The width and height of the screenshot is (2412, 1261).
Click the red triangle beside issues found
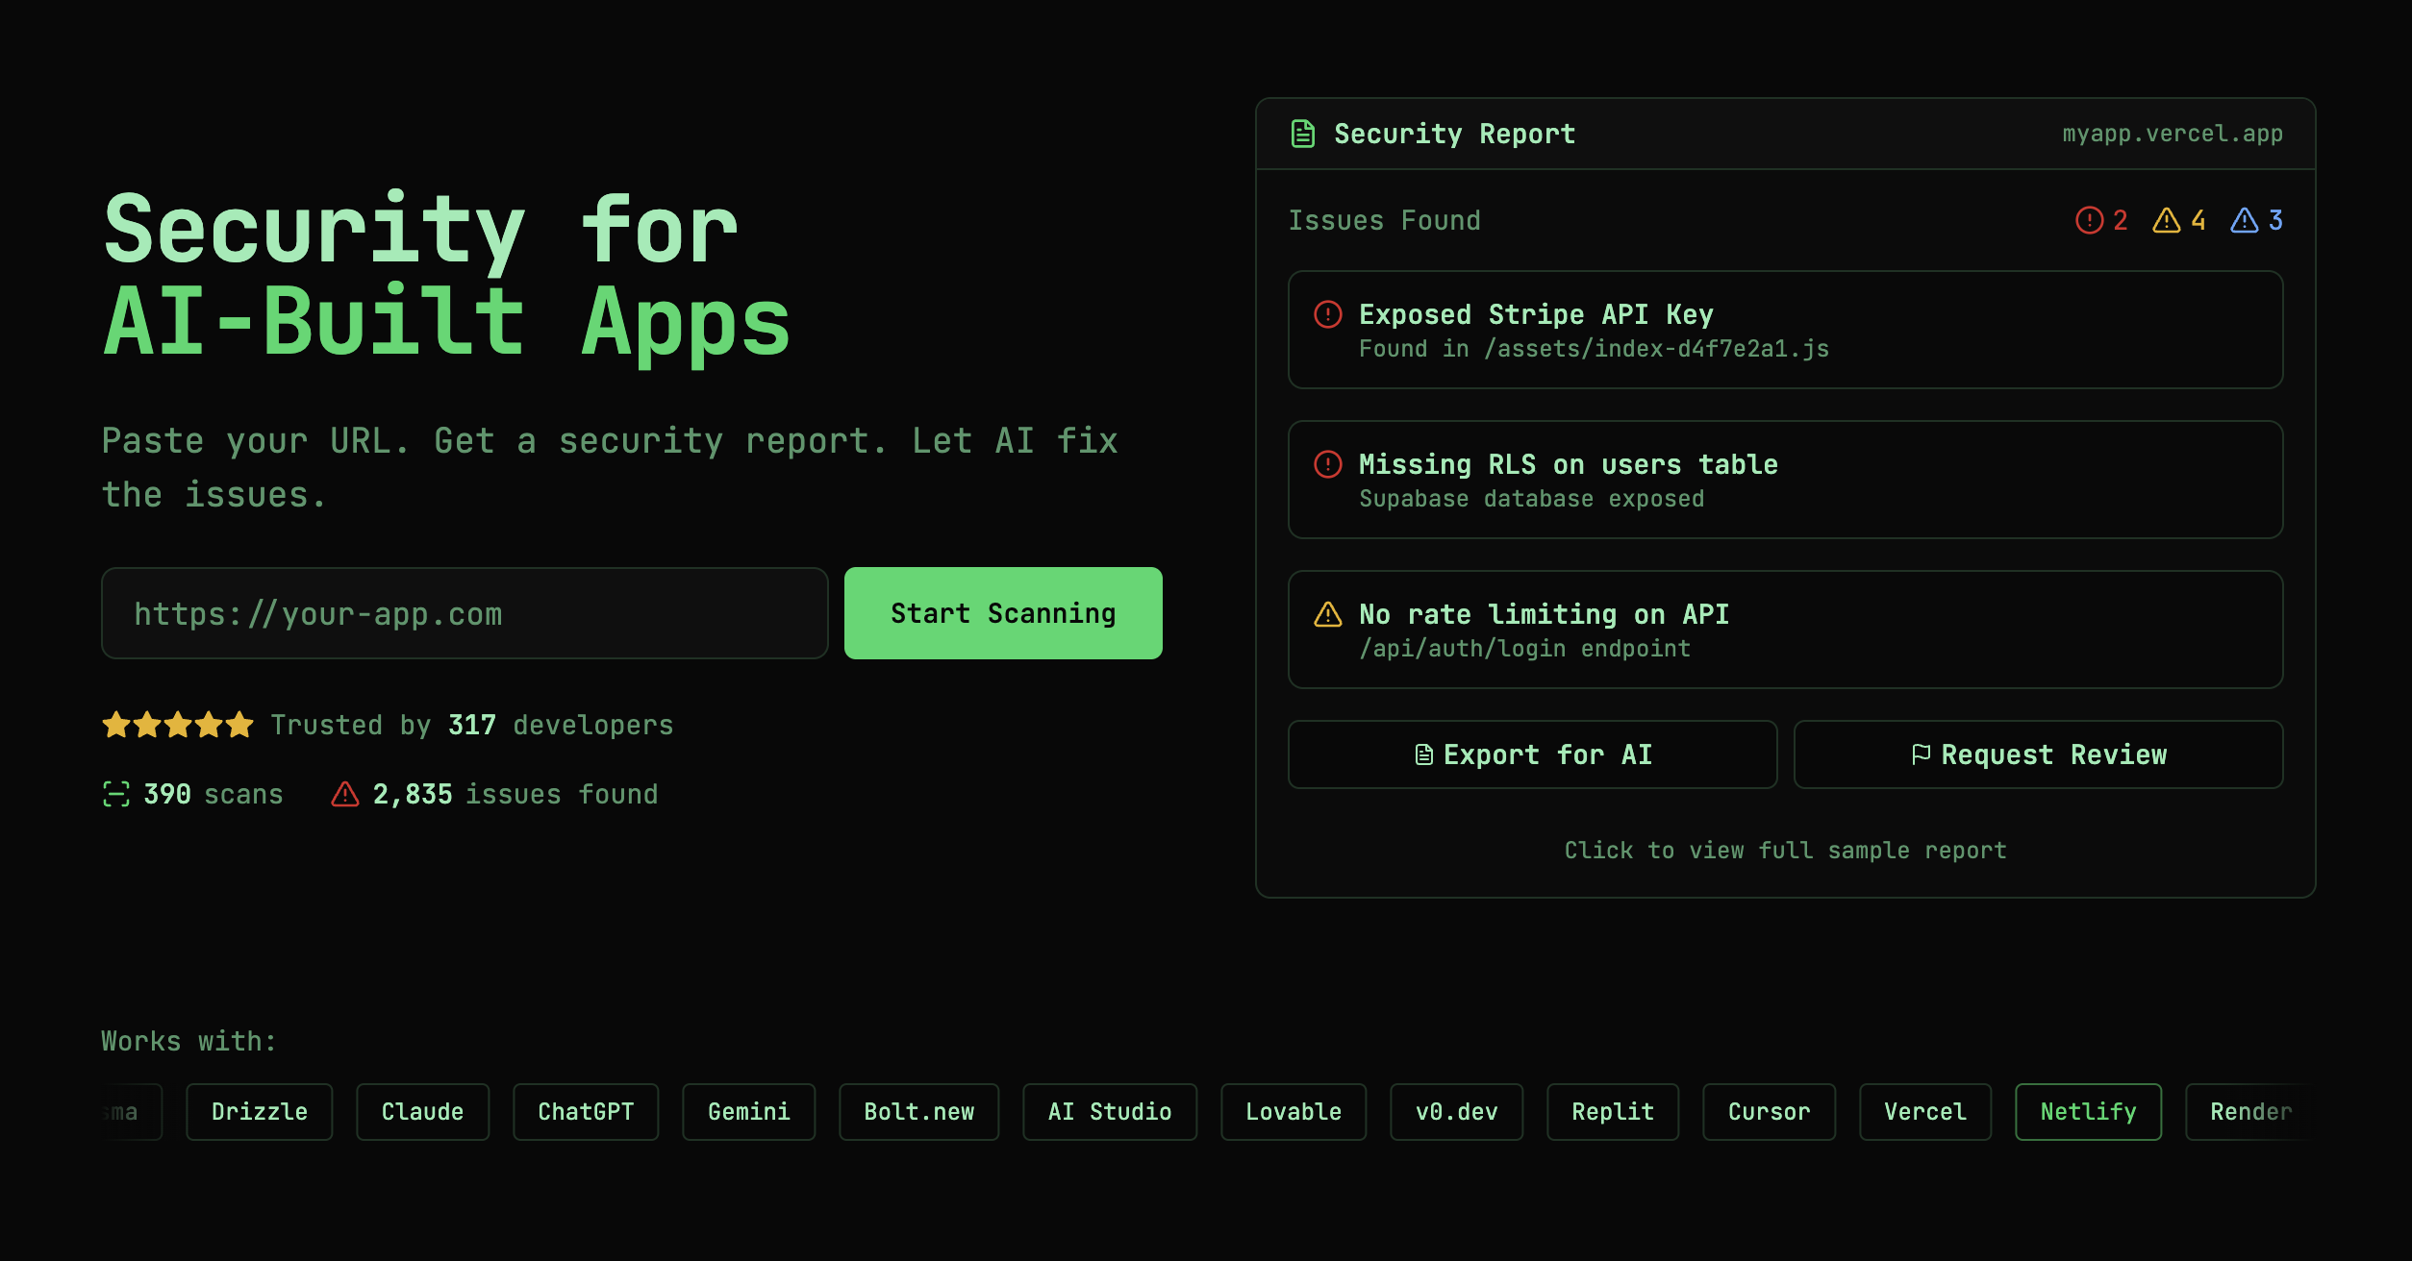pyautogui.click(x=344, y=794)
